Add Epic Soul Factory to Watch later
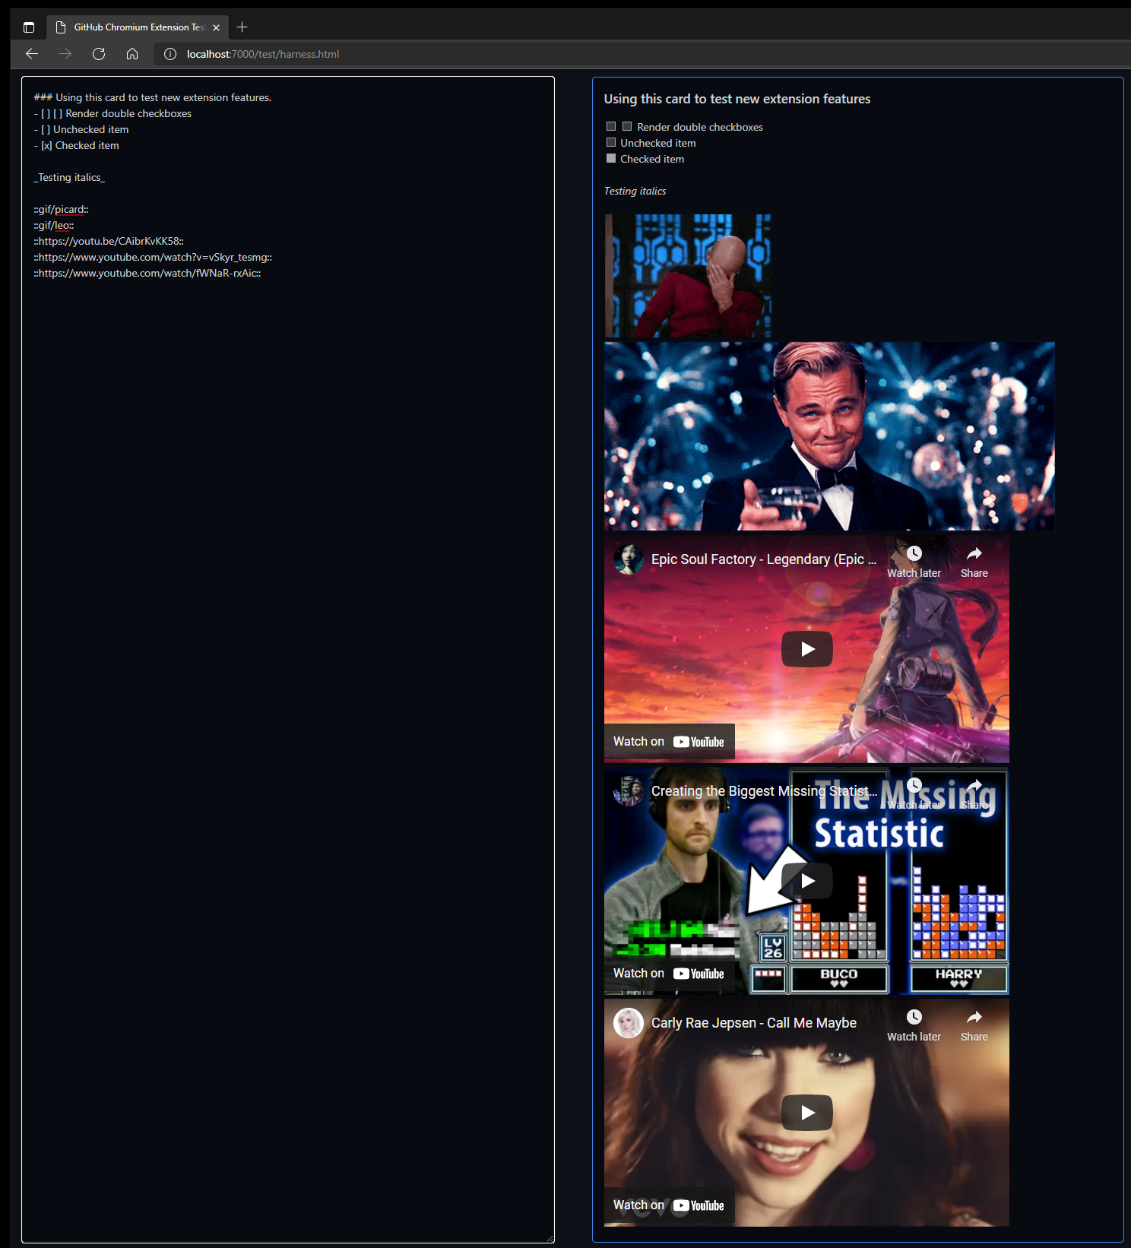The width and height of the screenshot is (1131, 1248). pos(914,562)
